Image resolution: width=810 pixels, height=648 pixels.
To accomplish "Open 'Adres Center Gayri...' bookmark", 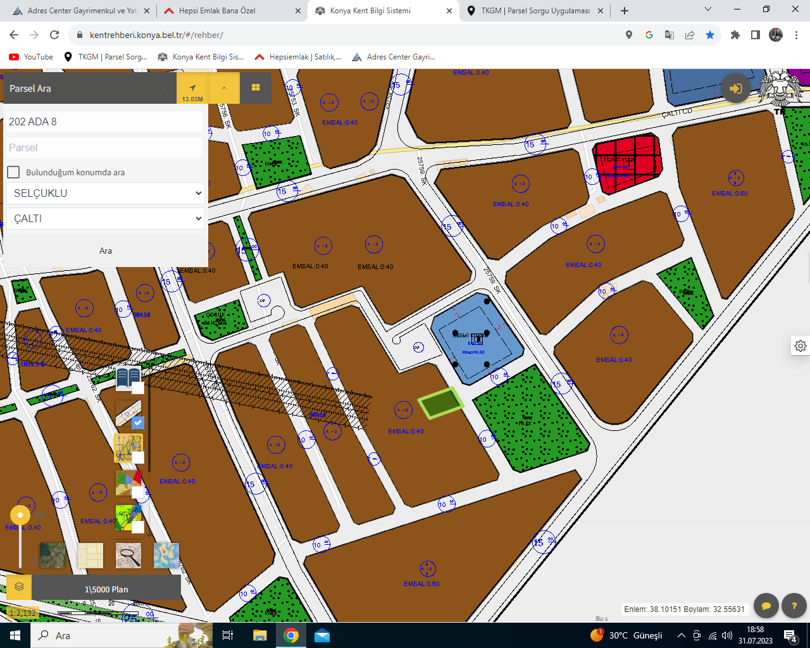I will (x=394, y=57).
